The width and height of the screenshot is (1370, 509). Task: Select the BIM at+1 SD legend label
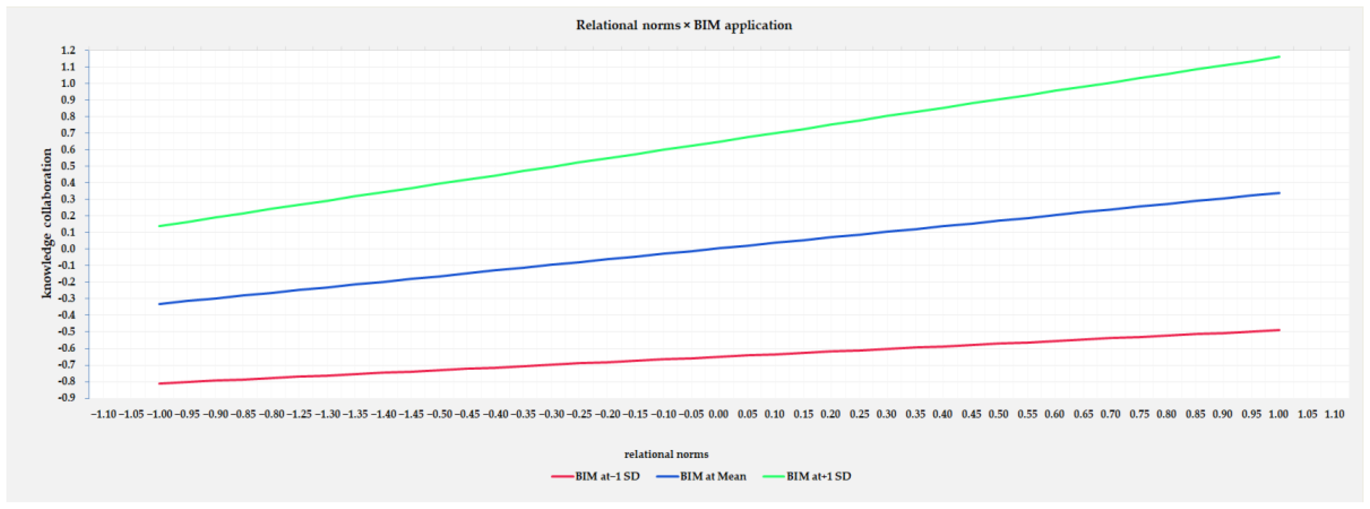[x=818, y=477]
